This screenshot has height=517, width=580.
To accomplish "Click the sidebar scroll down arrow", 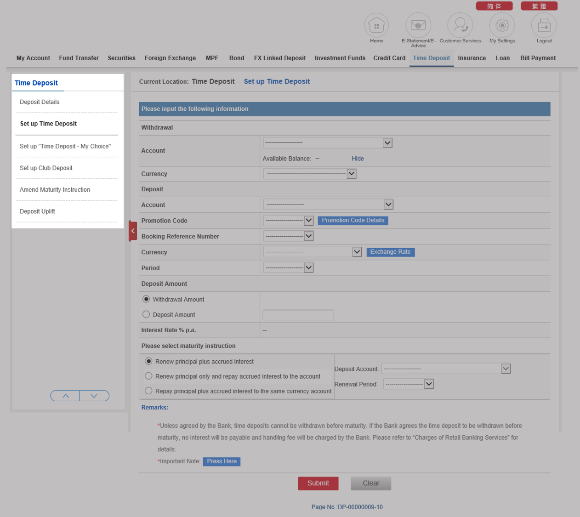I will pos(94,396).
